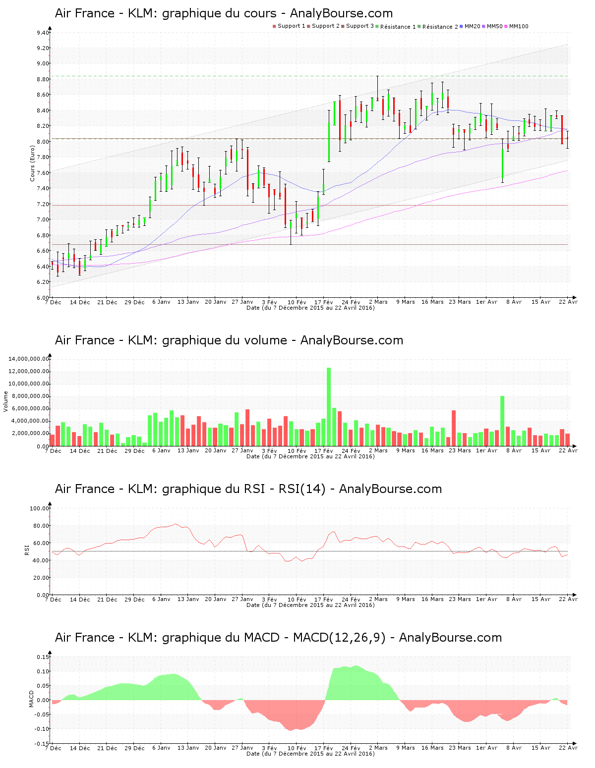This screenshot has width=595, height=768.
Task: Click the date range caption under RSI chart
Action: tap(310, 605)
